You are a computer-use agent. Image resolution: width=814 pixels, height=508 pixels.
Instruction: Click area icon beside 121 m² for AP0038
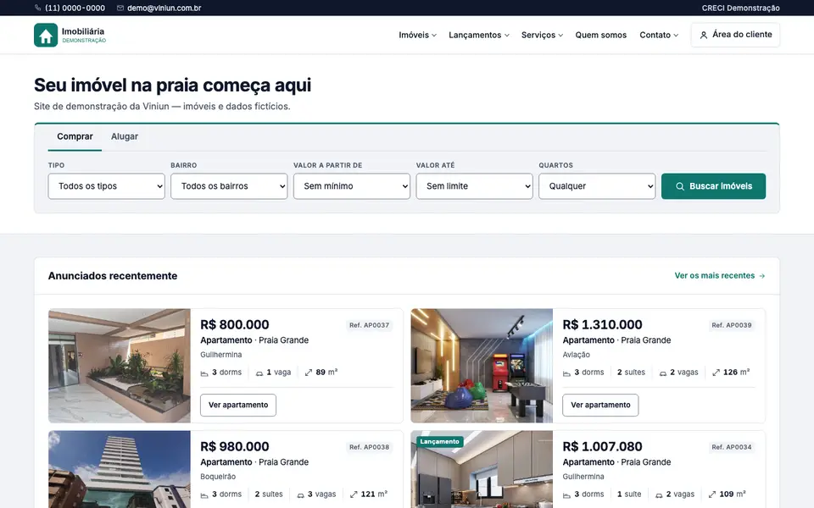click(x=354, y=494)
